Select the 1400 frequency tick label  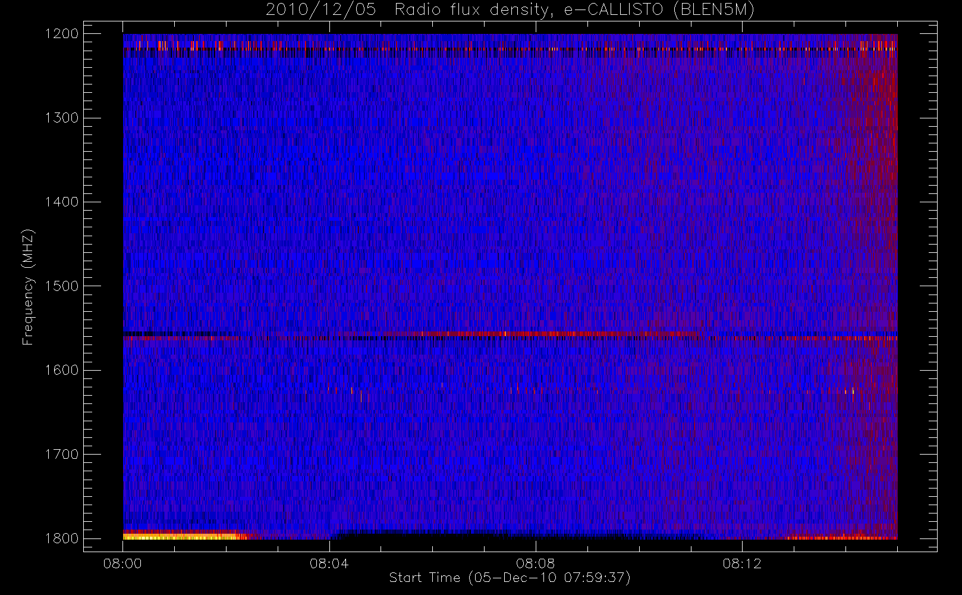(x=62, y=202)
